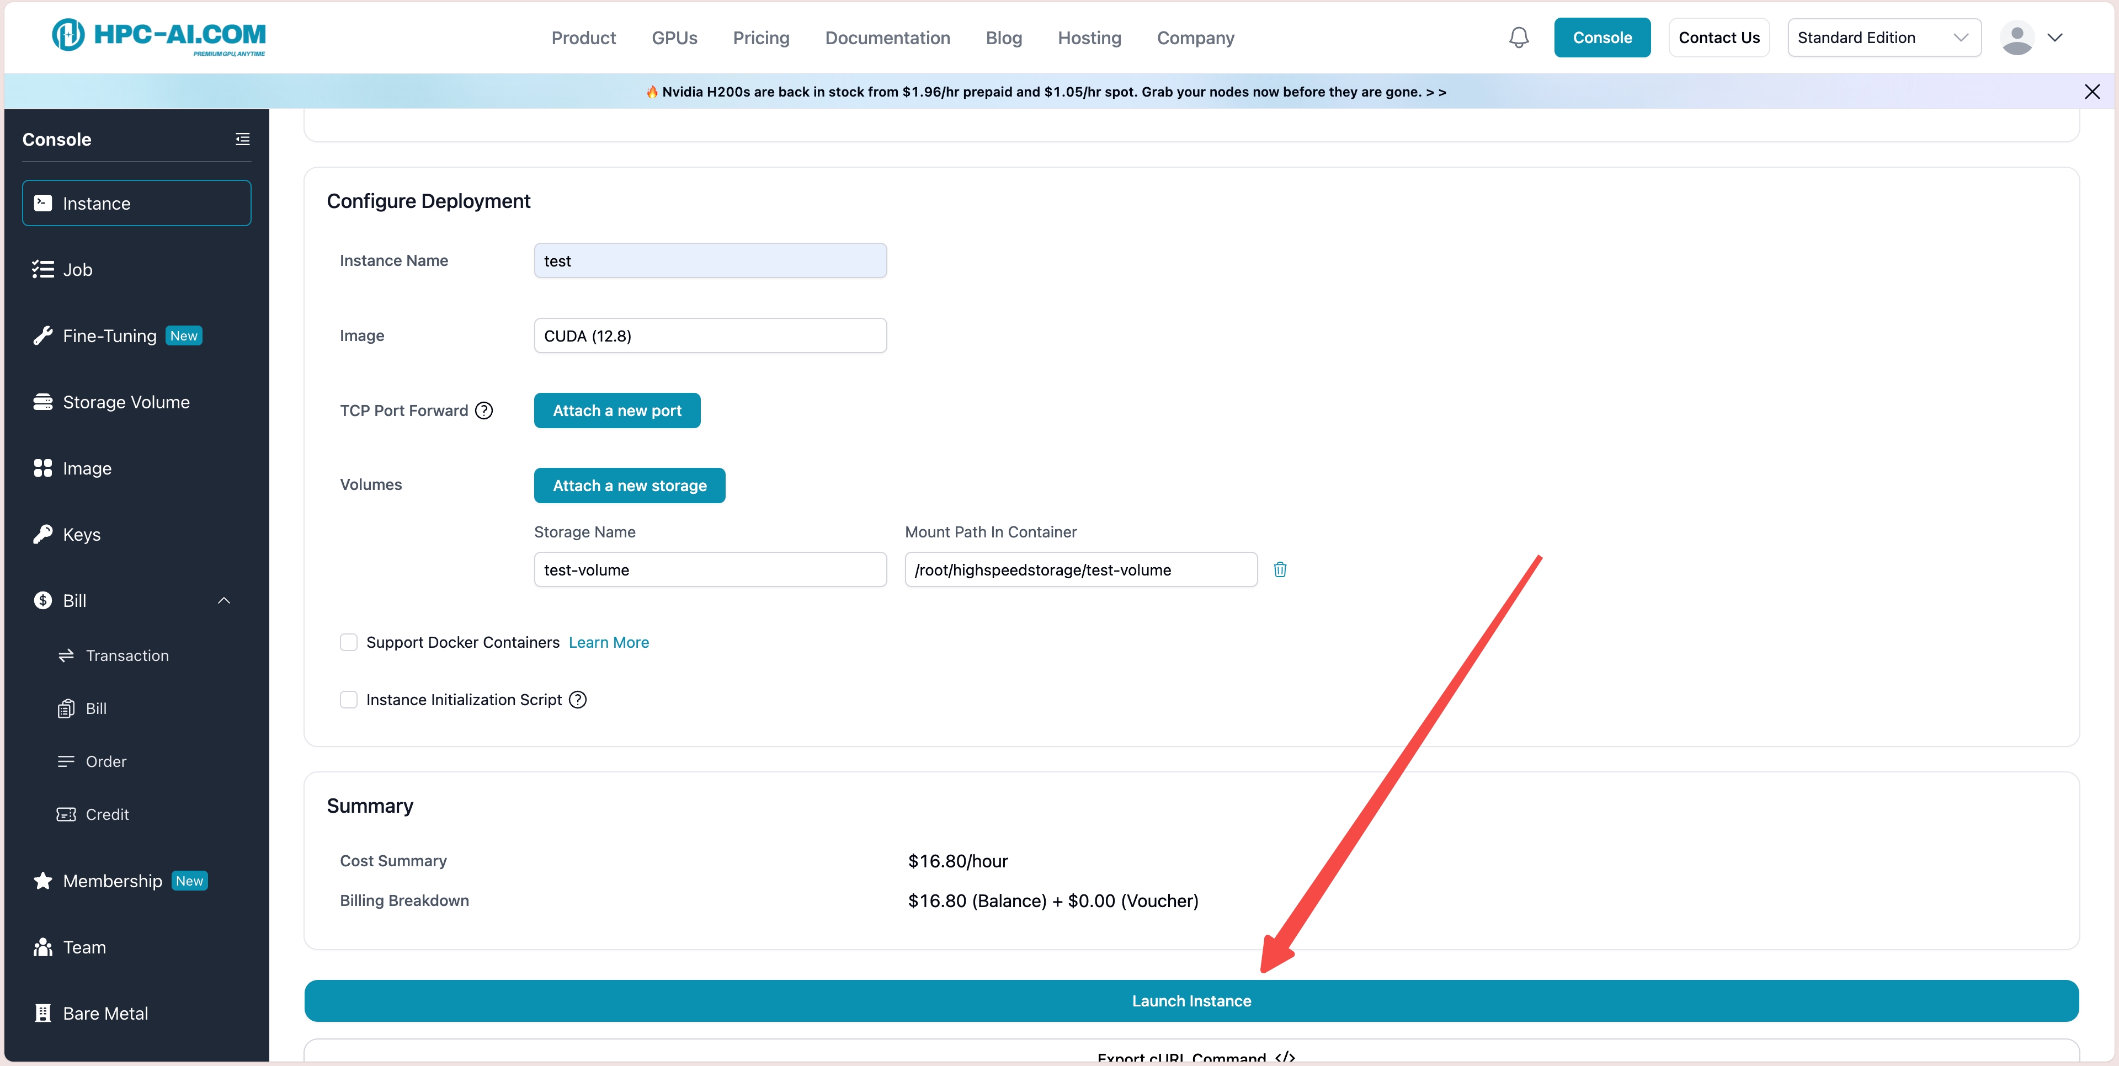Click Attach a new port button
The width and height of the screenshot is (2119, 1066).
[617, 411]
